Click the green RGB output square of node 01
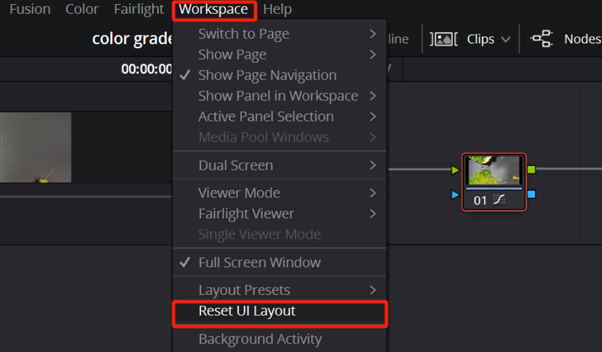The image size is (602, 352). (x=532, y=170)
